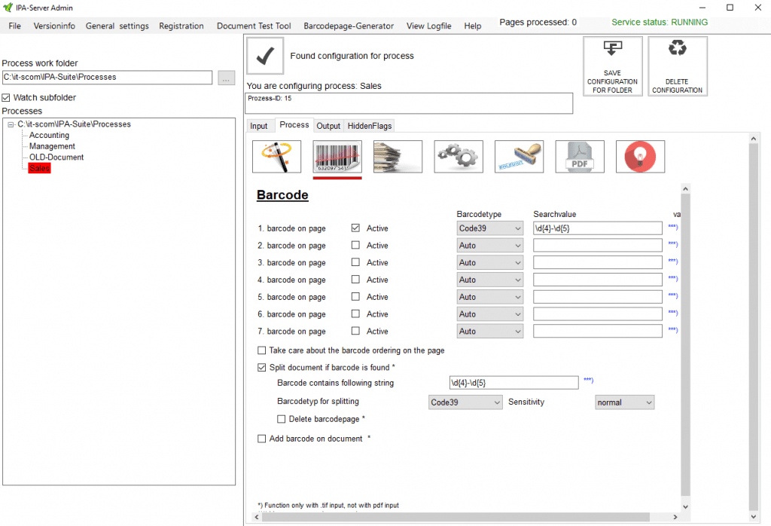Open the paper stack documents icon
771x526 pixels.
click(398, 157)
